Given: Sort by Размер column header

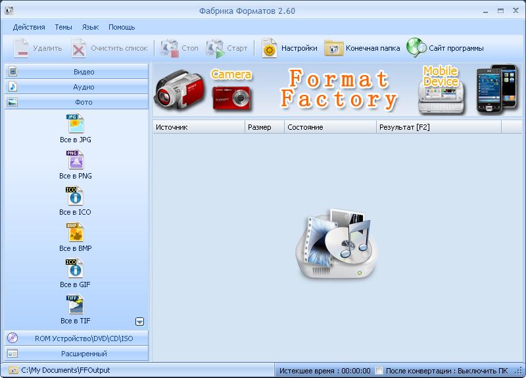Looking at the screenshot, I should 265,127.
